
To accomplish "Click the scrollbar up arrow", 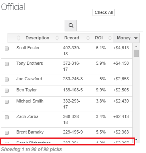I will pyautogui.click(x=136, y=46).
